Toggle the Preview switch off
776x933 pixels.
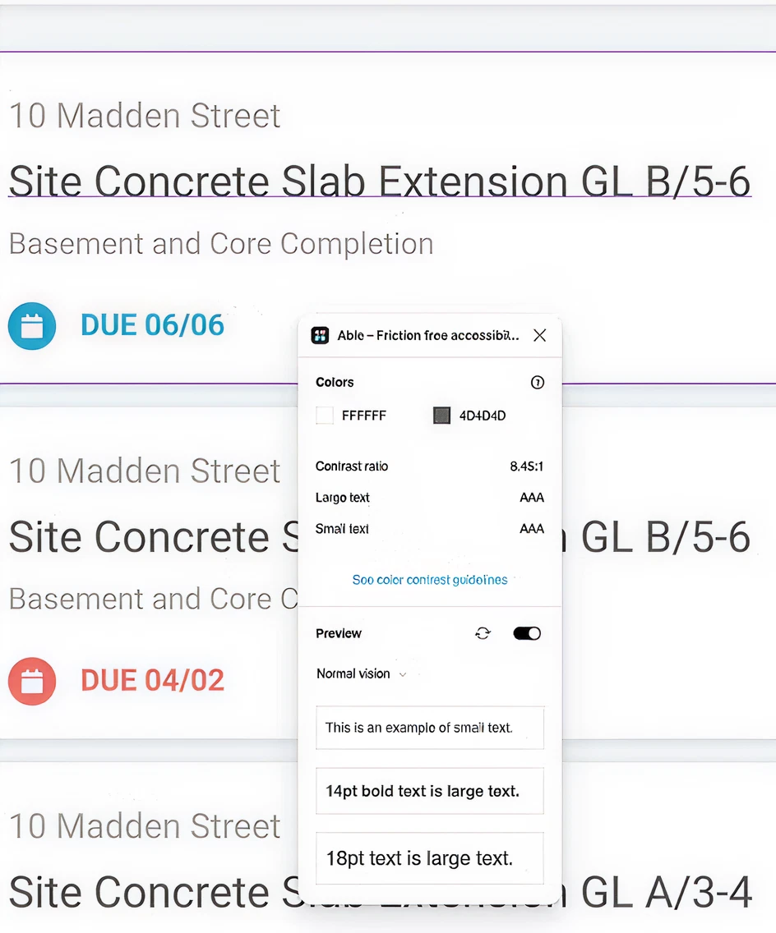[527, 633]
